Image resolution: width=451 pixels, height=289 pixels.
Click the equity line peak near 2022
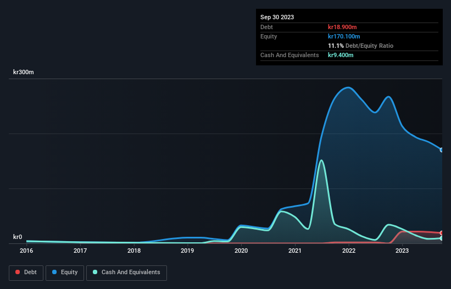pyautogui.click(x=348, y=87)
